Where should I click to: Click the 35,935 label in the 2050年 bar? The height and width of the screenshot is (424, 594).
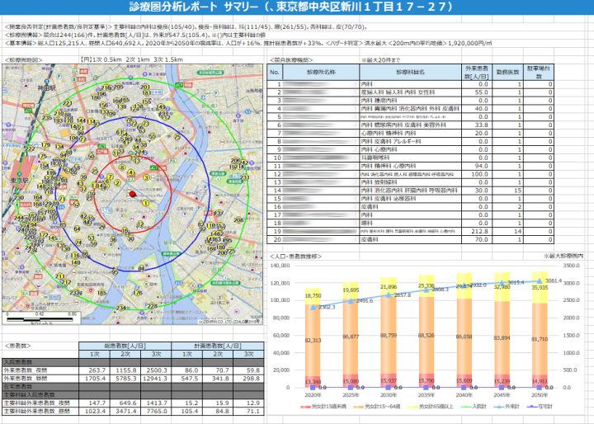tap(540, 288)
